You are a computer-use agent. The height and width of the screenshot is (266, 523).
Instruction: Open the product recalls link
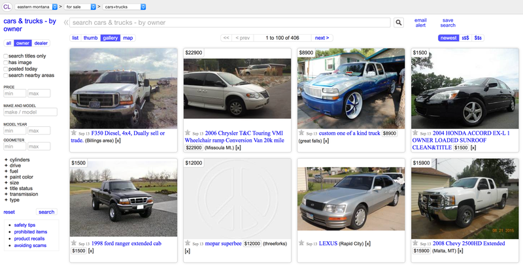pyautogui.click(x=29, y=239)
